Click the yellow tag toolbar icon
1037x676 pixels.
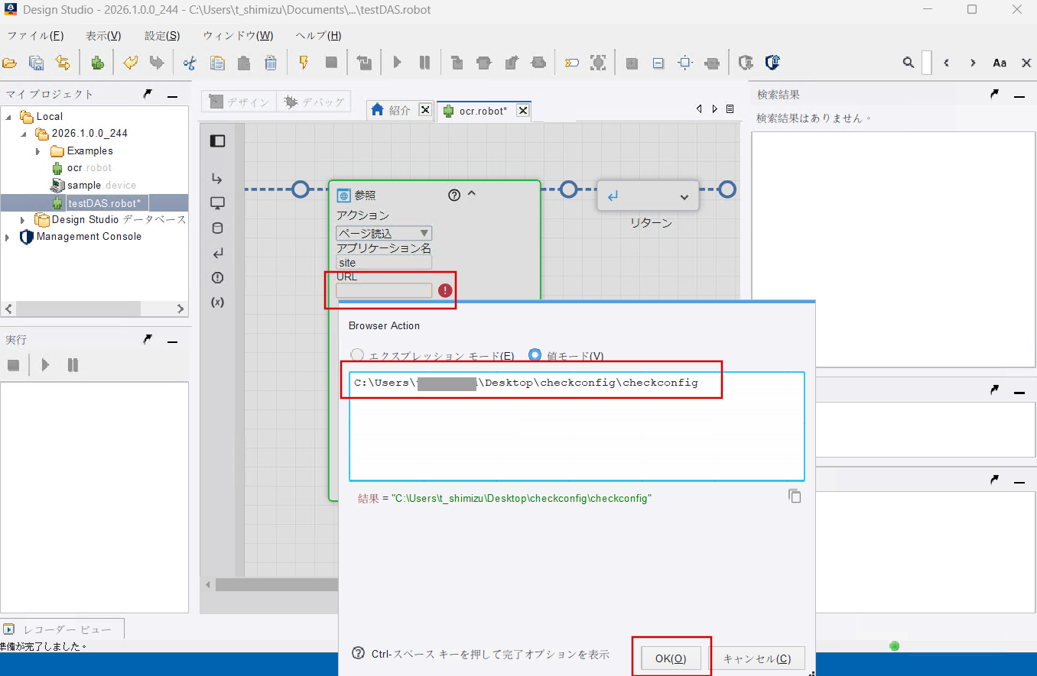(571, 63)
